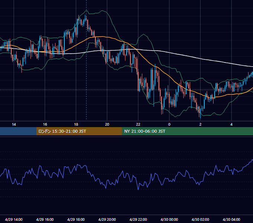Click the 4/29 14:00 date label
Screen dimensions: 253x223
[x=14, y=219]
